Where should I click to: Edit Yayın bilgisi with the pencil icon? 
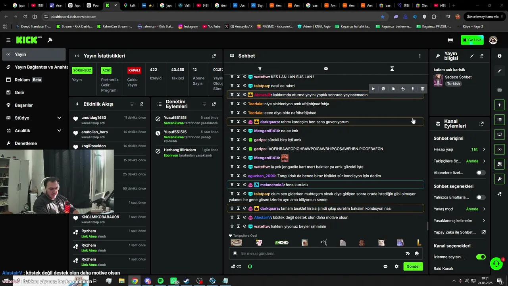pyautogui.click(x=472, y=56)
